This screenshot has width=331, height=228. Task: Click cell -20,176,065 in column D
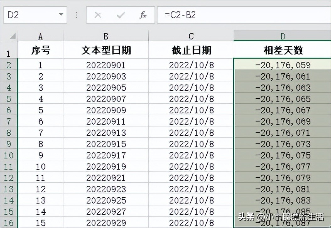[282, 98]
